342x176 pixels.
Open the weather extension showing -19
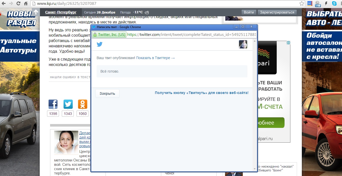[318, 4]
